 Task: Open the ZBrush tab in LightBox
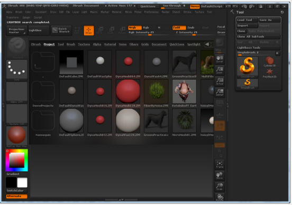pyautogui.click(x=36, y=44)
